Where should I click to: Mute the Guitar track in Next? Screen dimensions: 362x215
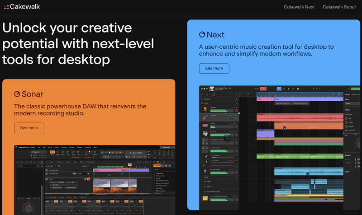coord(230,116)
